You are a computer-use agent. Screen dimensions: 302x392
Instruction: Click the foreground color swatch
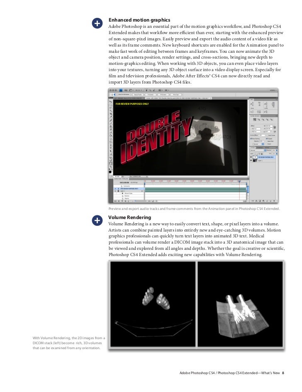click(110, 172)
